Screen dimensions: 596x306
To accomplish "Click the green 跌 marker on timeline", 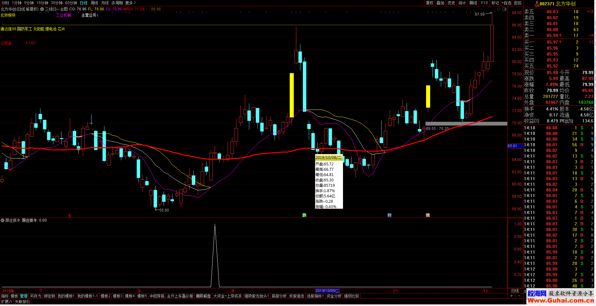I will 304,215.
